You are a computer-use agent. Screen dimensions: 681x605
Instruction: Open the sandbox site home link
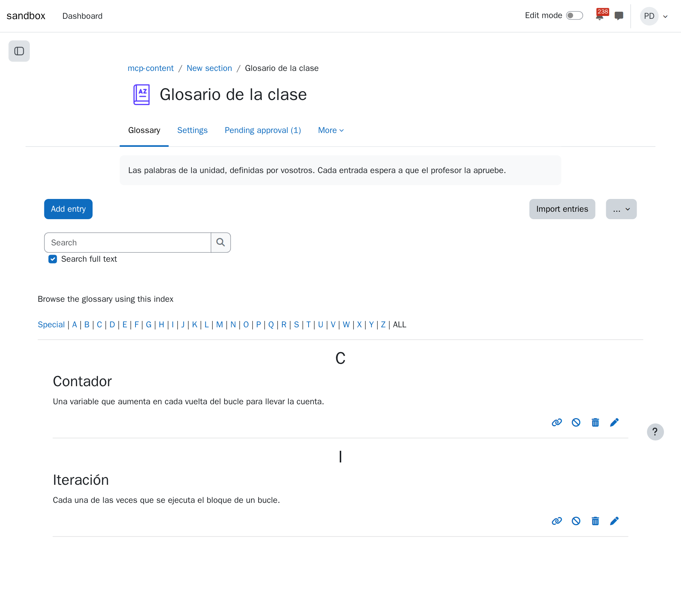coord(26,16)
